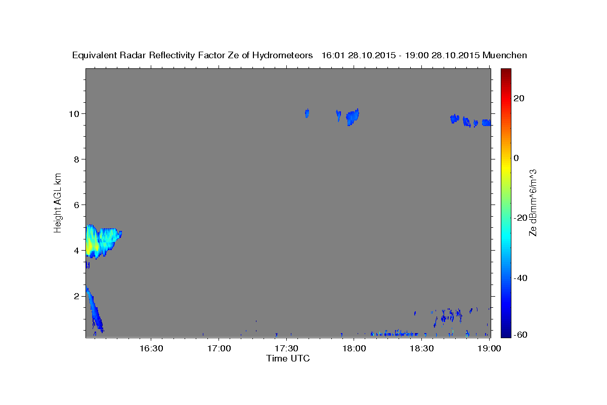Click the time tick label '17:30'
Image resolution: width=607 pixels, height=405 pixels.
287,348
